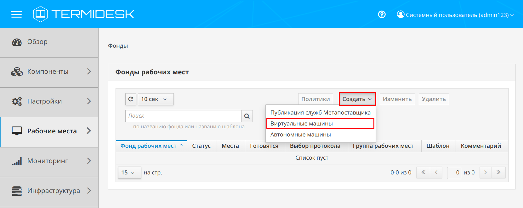This screenshot has width=523, height=208.
Task: Select Виртуальные машины from the menu
Action: [x=320, y=124]
